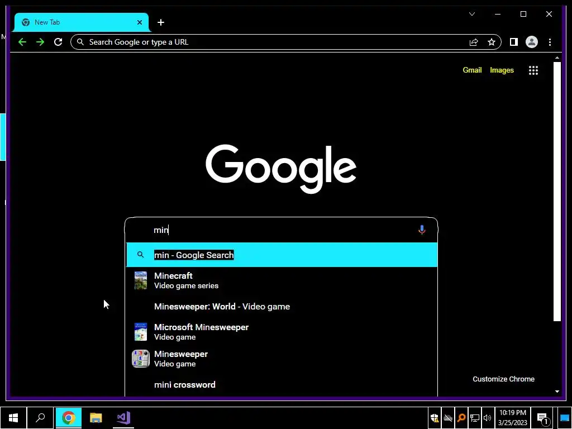Click the Google logo
Image resolution: width=572 pixels, height=429 pixels.
pyautogui.click(x=281, y=169)
